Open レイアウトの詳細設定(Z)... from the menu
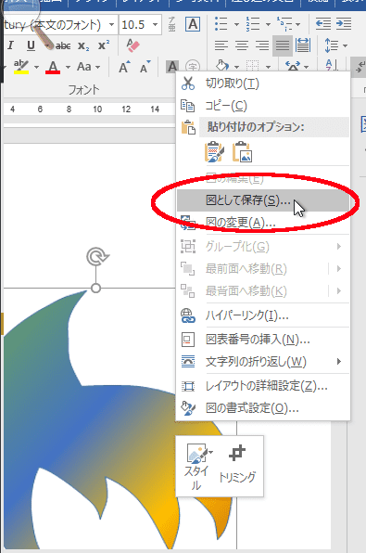The image size is (366, 553). coord(263,386)
